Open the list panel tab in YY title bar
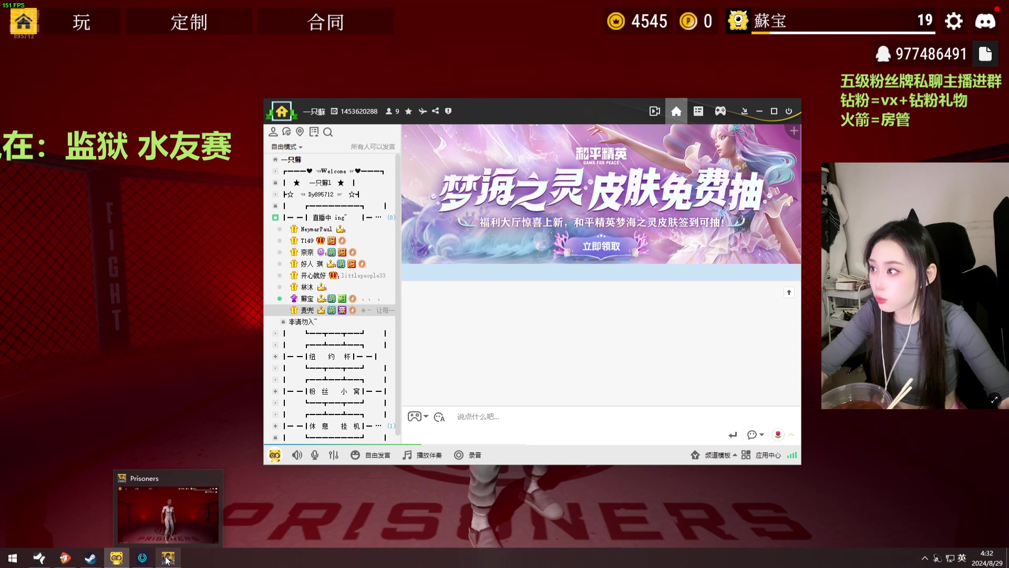The image size is (1009, 568). coord(698,111)
